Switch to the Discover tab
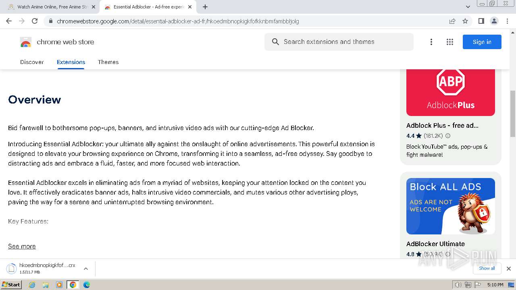Image resolution: width=516 pixels, height=290 pixels. [32, 62]
